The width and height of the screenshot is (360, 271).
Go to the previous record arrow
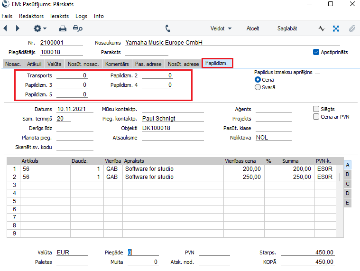pos(5,28)
